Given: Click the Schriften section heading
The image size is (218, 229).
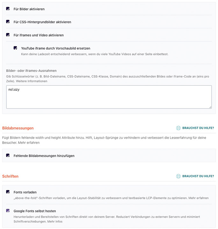Looking at the screenshot, I should click(10, 176).
